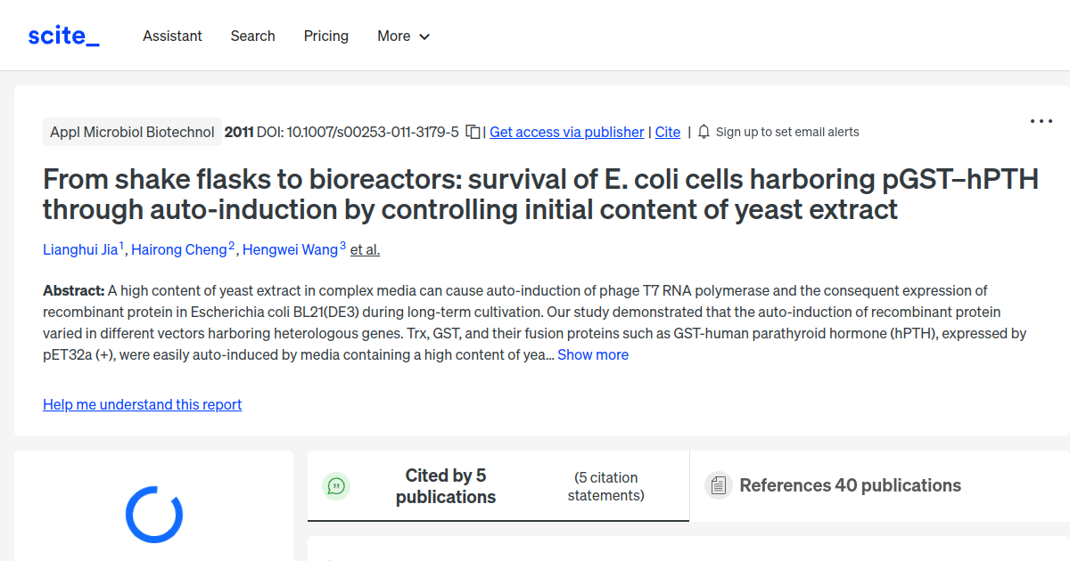
Task: Expand the et al. author list
Action: click(x=365, y=249)
